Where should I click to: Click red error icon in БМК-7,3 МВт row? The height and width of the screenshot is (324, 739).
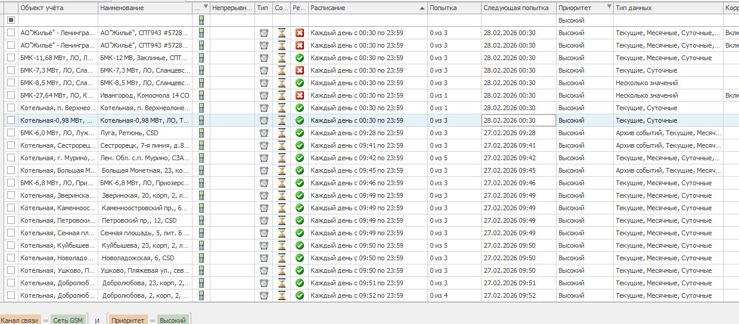pyautogui.click(x=300, y=70)
